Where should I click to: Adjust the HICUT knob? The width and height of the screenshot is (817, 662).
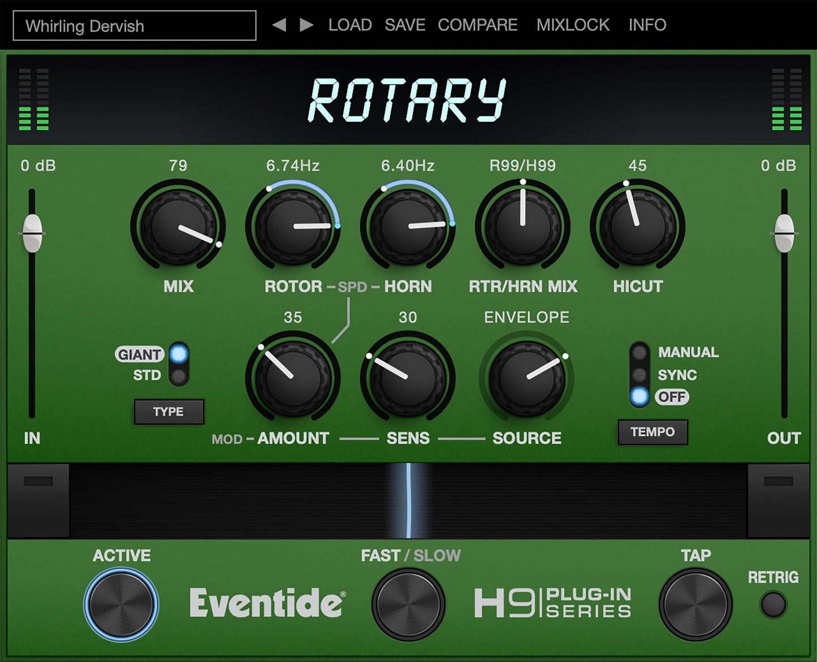pos(638,226)
